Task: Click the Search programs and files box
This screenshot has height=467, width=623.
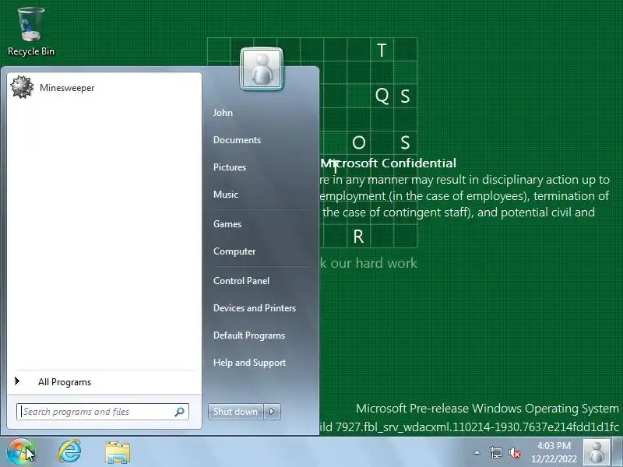Action: point(103,412)
